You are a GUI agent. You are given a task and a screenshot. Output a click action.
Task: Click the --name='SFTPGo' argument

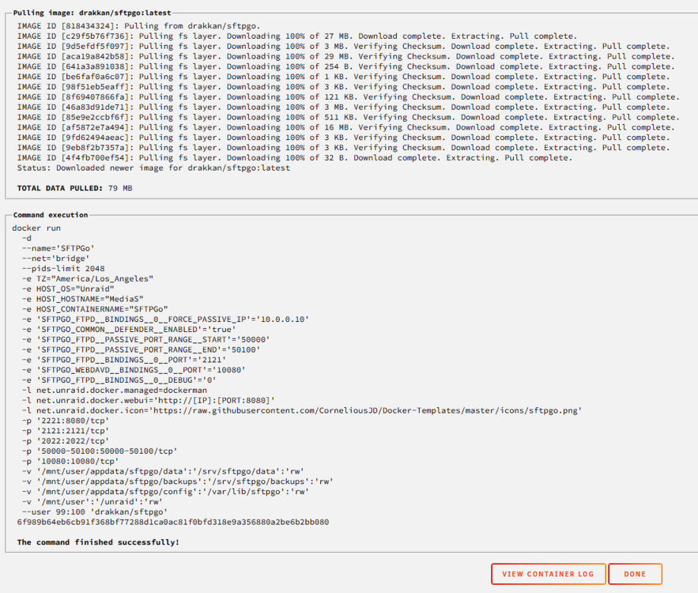[x=58, y=248]
